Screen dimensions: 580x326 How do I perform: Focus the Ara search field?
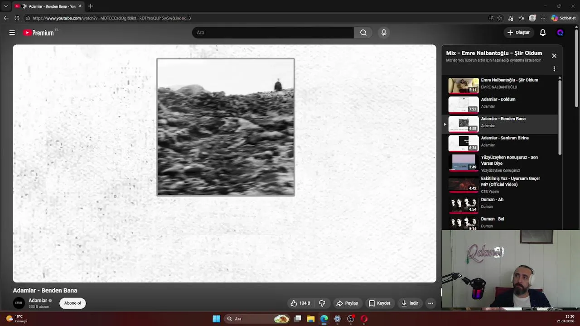[x=273, y=33]
